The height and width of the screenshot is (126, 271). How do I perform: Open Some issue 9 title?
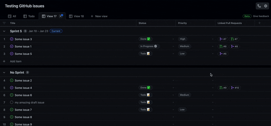(23, 124)
